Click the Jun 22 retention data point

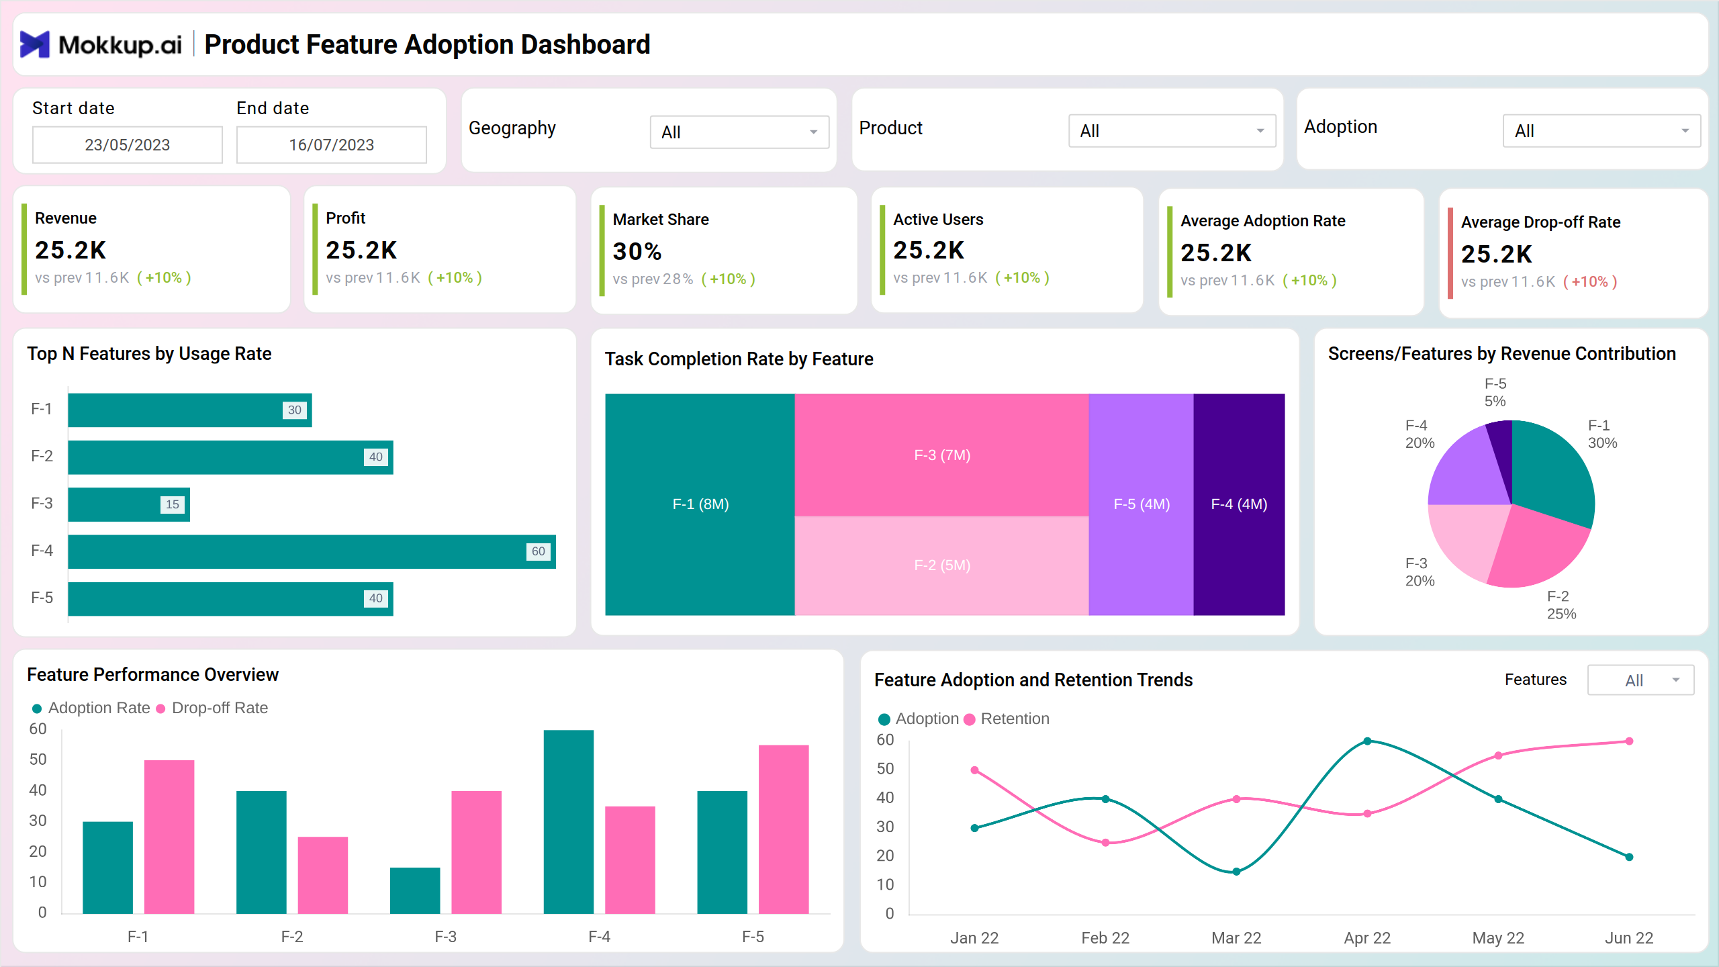[1629, 741]
